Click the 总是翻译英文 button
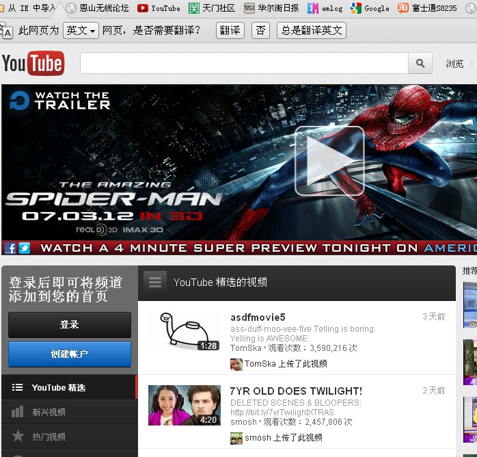The width and height of the screenshot is (477, 457). 312,31
